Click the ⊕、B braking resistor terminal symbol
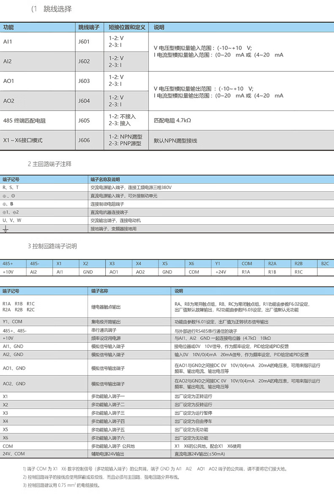334x494 pixels. (8, 204)
